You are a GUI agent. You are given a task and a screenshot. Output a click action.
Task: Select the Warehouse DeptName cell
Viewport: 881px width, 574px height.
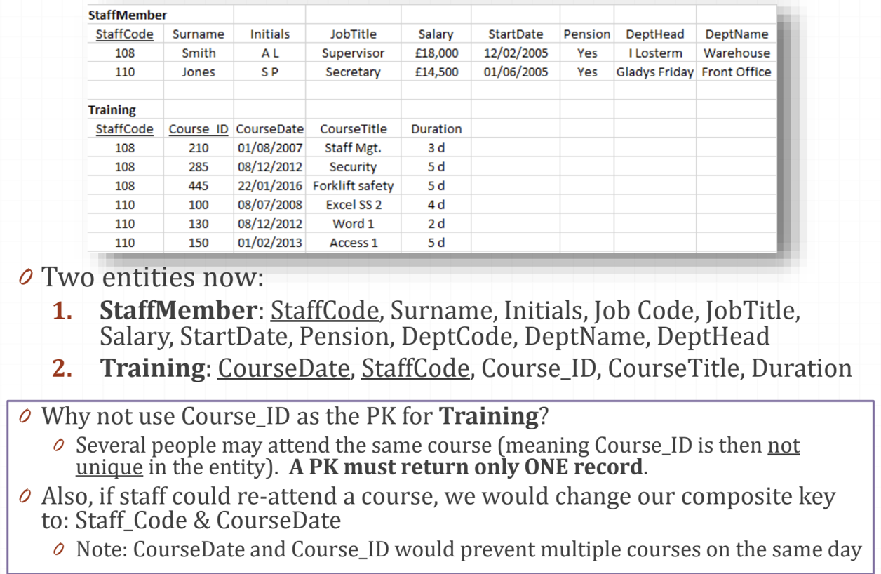737,53
